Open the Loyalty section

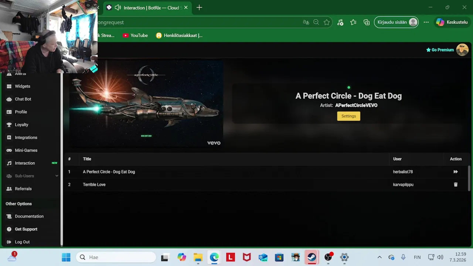(21, 125)
